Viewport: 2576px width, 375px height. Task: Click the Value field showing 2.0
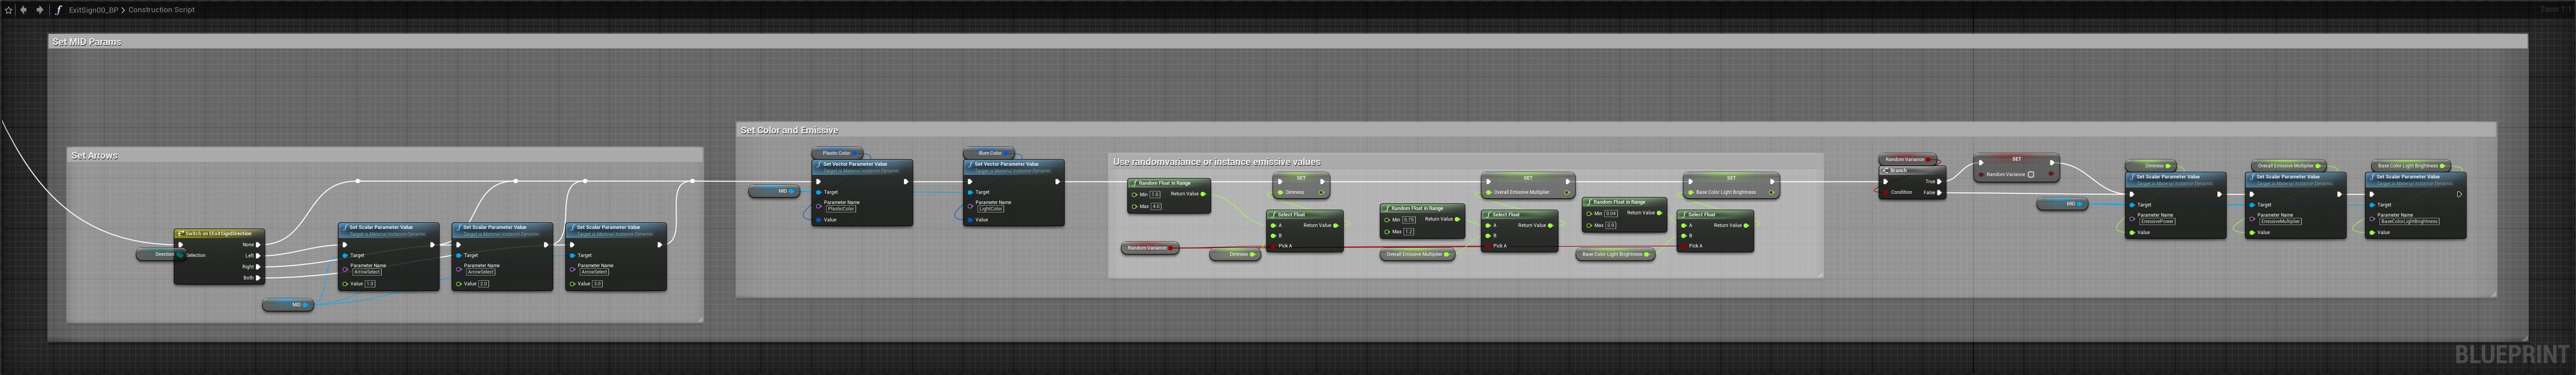[x=484, y=284]
